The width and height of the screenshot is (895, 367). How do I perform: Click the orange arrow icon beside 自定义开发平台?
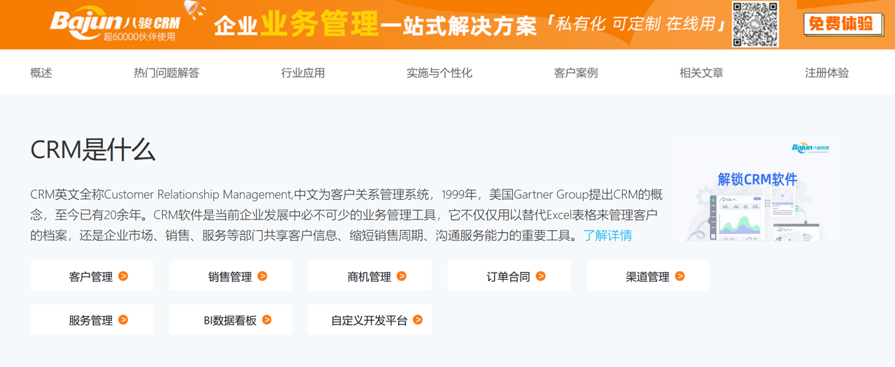(x=418, y=320)
